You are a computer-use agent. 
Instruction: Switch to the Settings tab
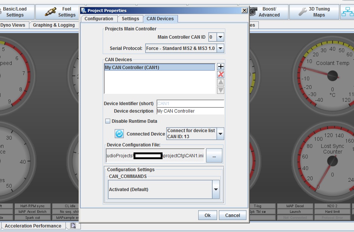pyautogui.click(x=130, y=19)
